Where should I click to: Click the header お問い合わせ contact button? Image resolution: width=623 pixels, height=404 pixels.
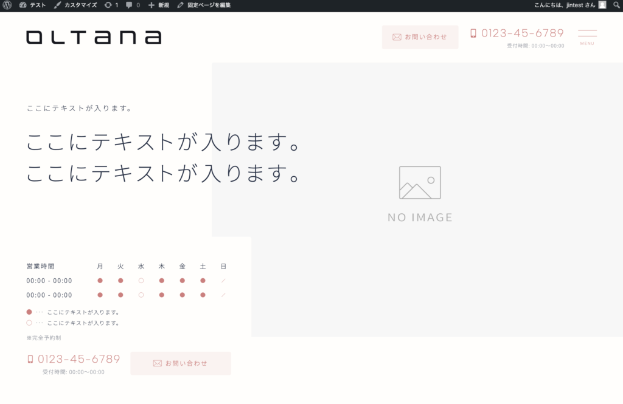[x=420, y=37]
